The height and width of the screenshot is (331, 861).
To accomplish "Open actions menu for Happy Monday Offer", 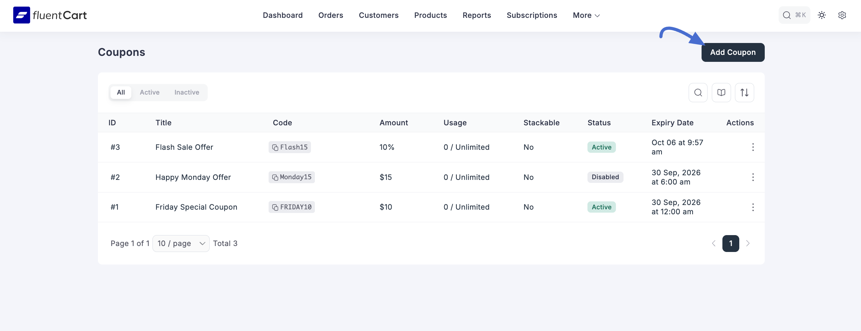I will click(753, 177).
